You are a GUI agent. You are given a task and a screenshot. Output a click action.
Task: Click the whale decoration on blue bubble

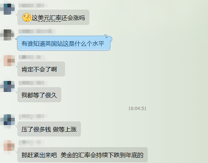pos(108,38)
